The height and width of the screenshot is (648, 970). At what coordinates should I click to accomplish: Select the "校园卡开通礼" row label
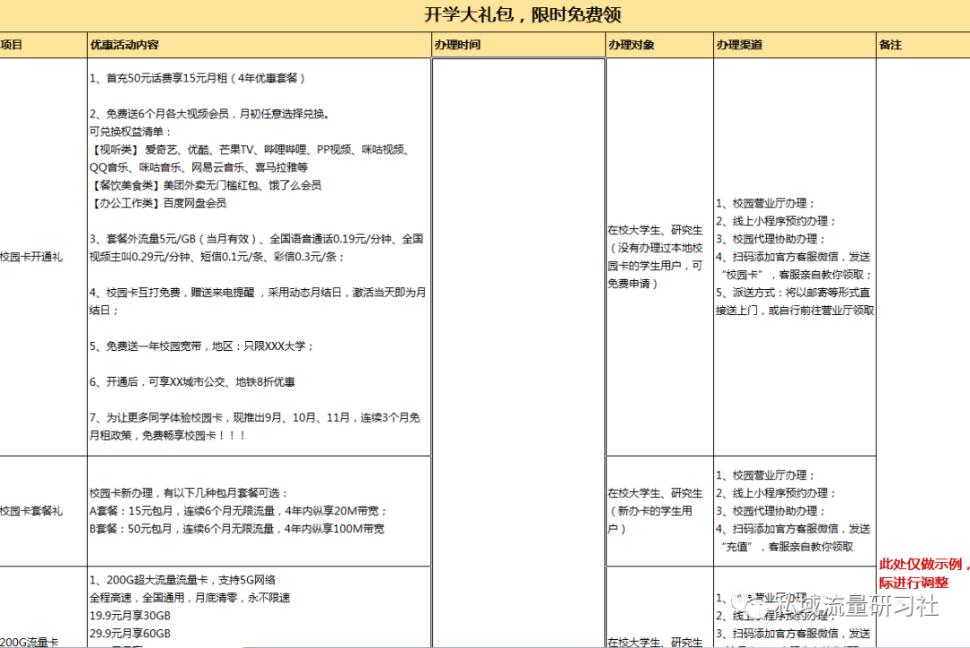(31, 257)
